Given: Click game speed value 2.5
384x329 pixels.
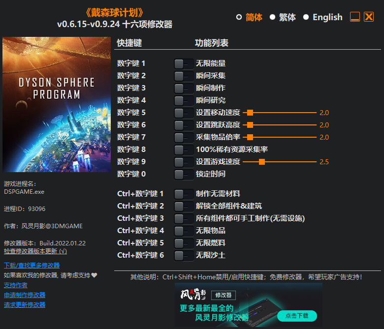Looking at the screenshot, I should (324, 162).
